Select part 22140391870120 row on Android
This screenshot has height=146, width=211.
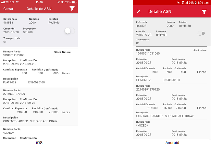click(x=171, y=101)
